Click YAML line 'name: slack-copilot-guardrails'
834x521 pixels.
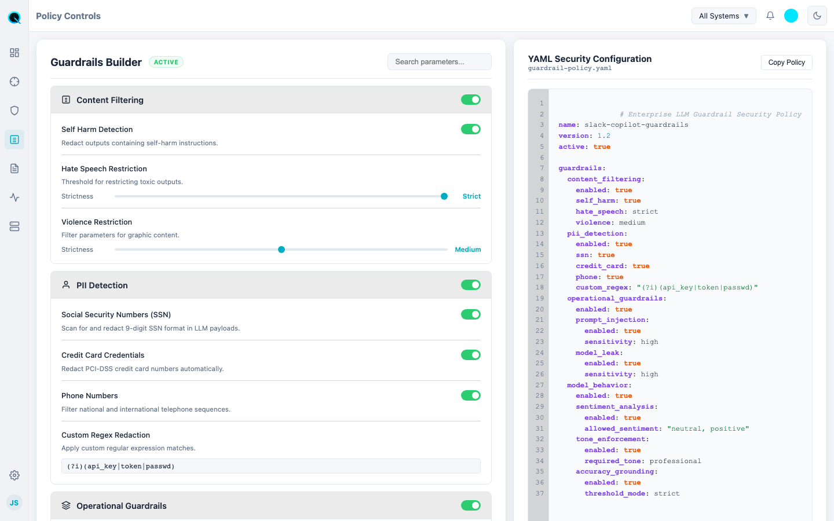(623, 125)
